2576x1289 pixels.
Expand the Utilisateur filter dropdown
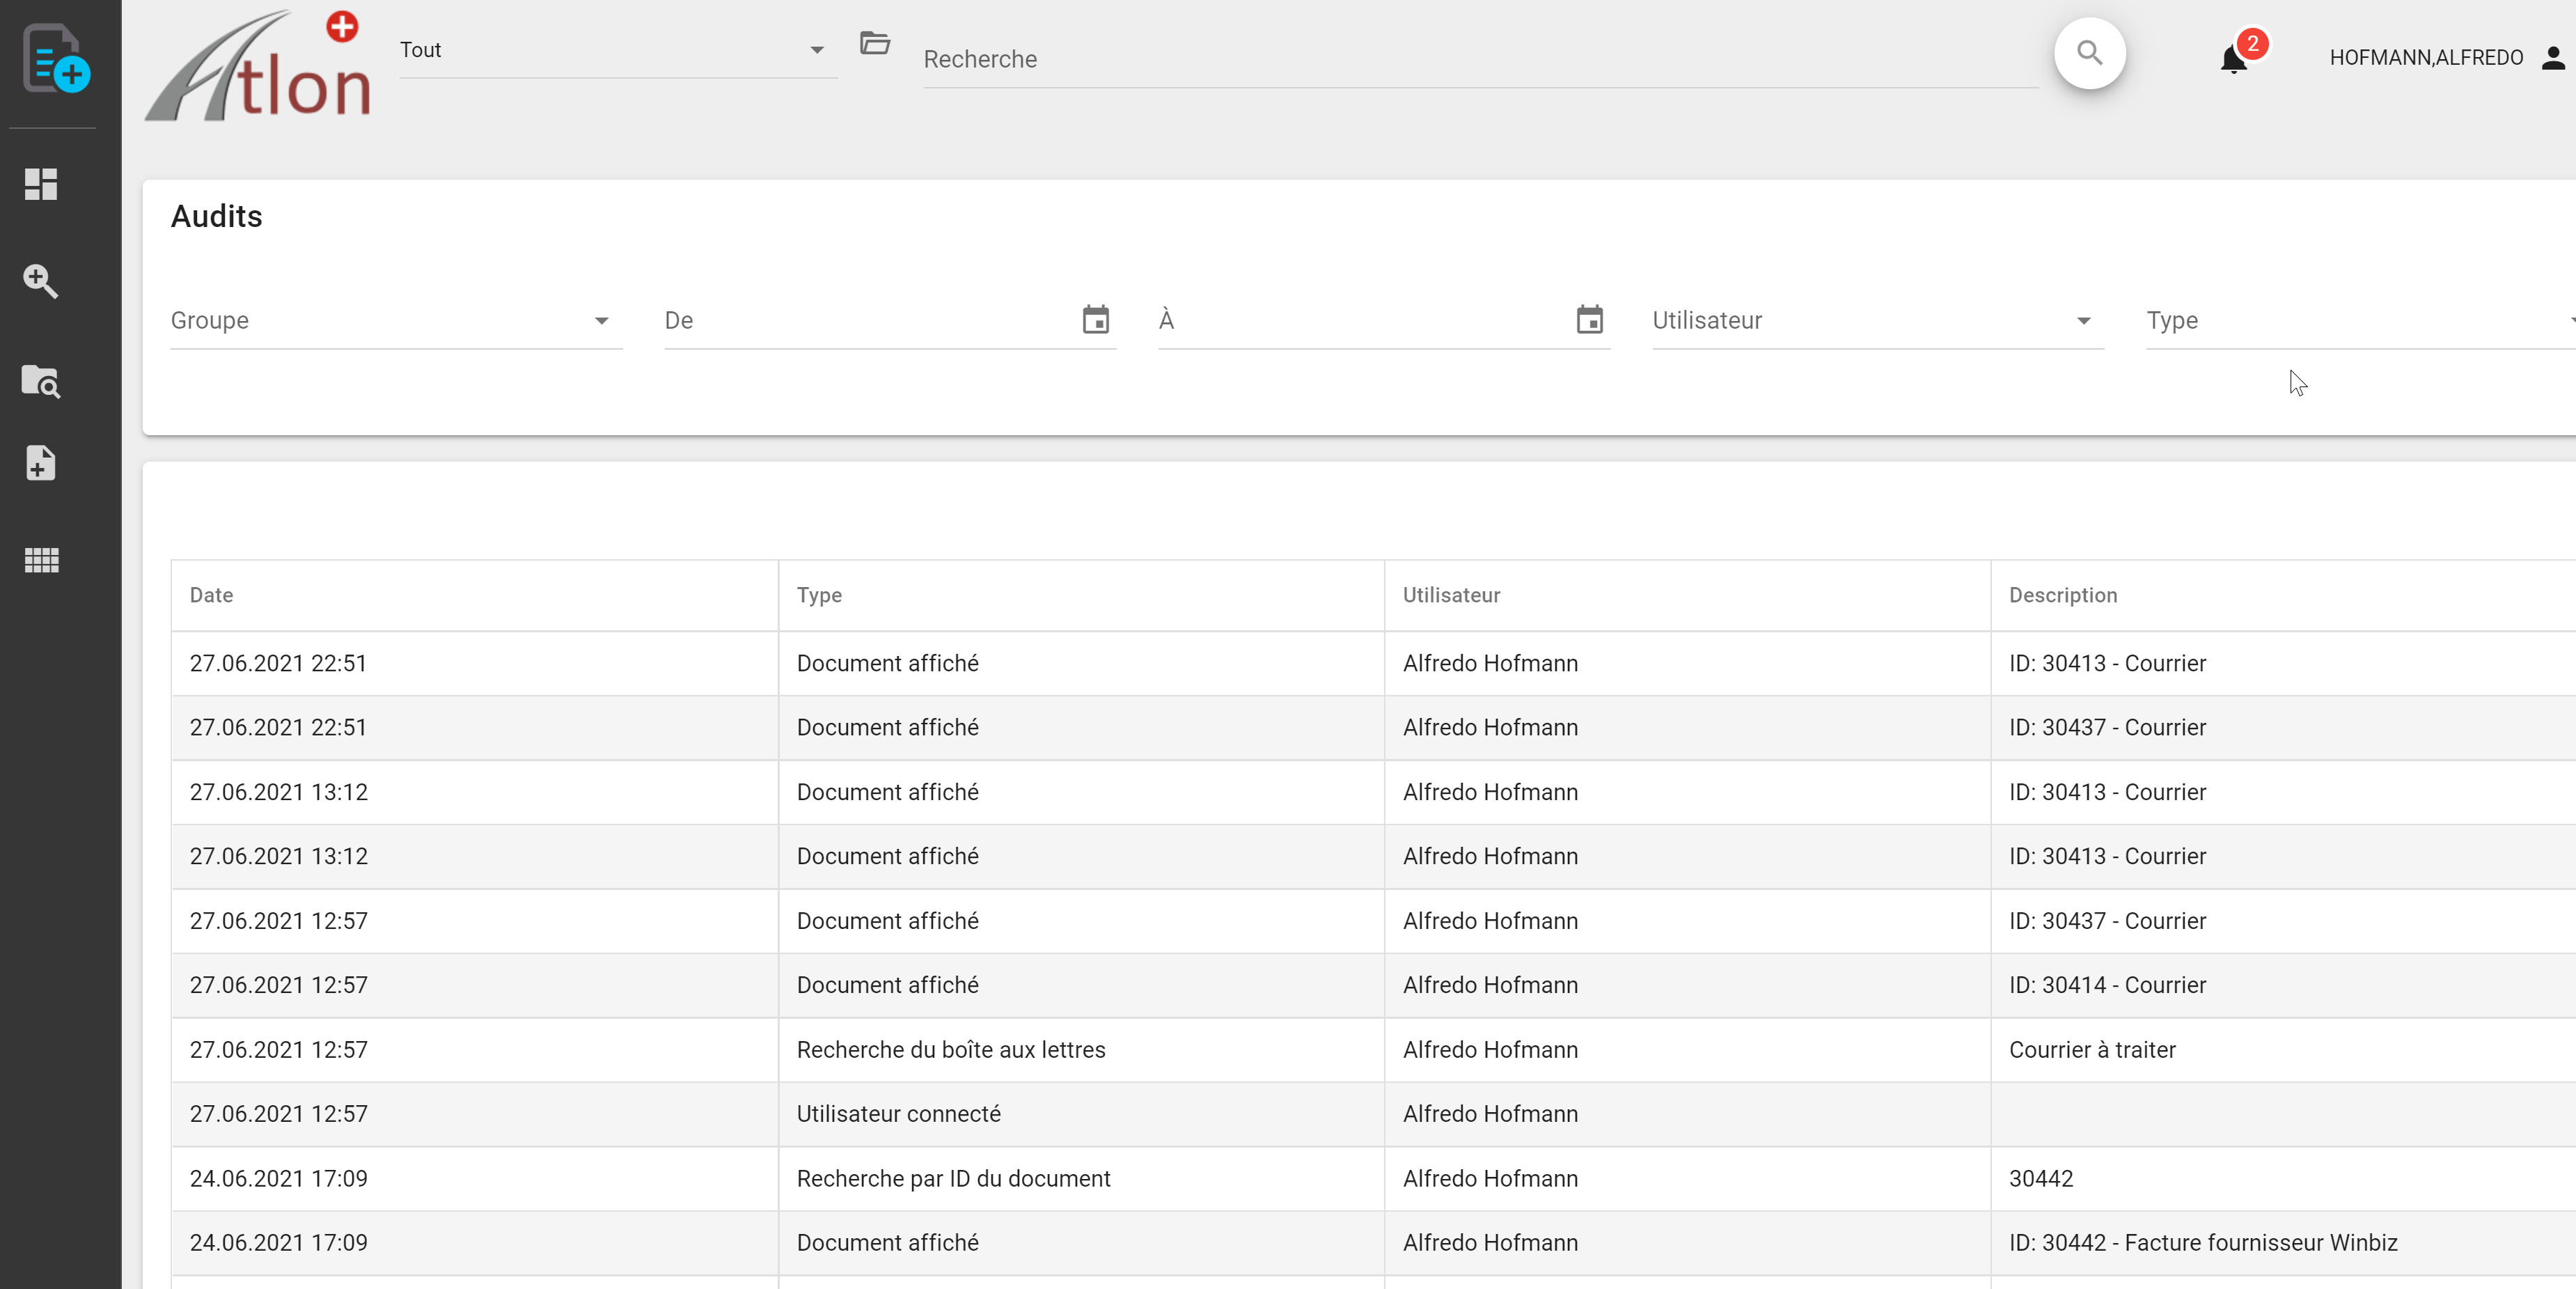click(1877, 321)
